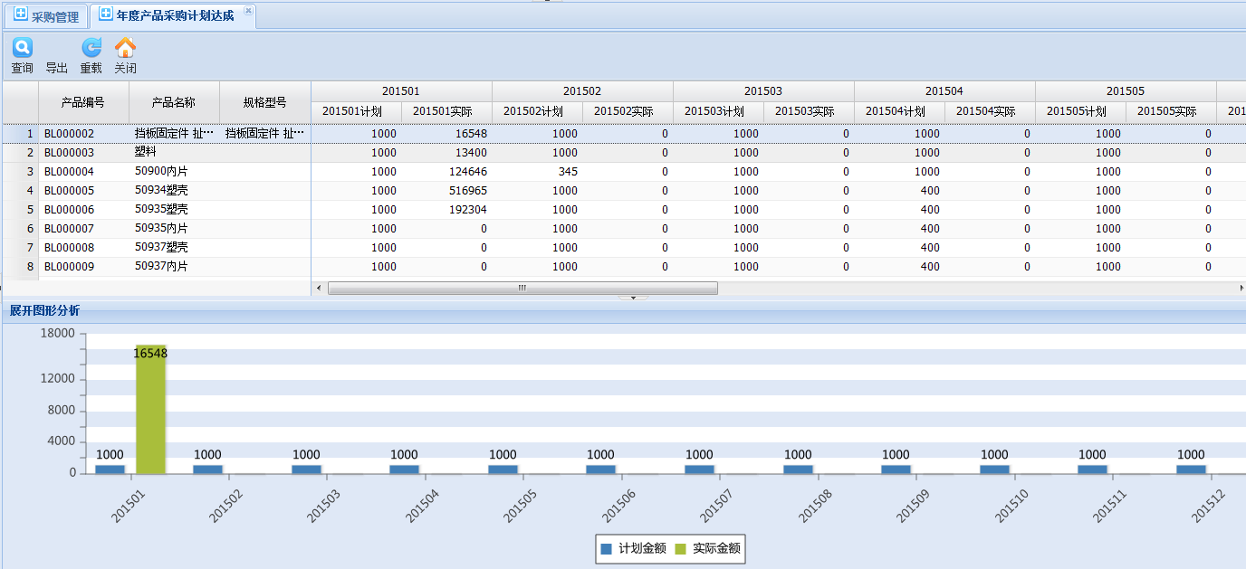Viewport: 1246px width, 569px height.
Task: Collapse the panel using the splitter arrow
Action: (x=632, y=297)
